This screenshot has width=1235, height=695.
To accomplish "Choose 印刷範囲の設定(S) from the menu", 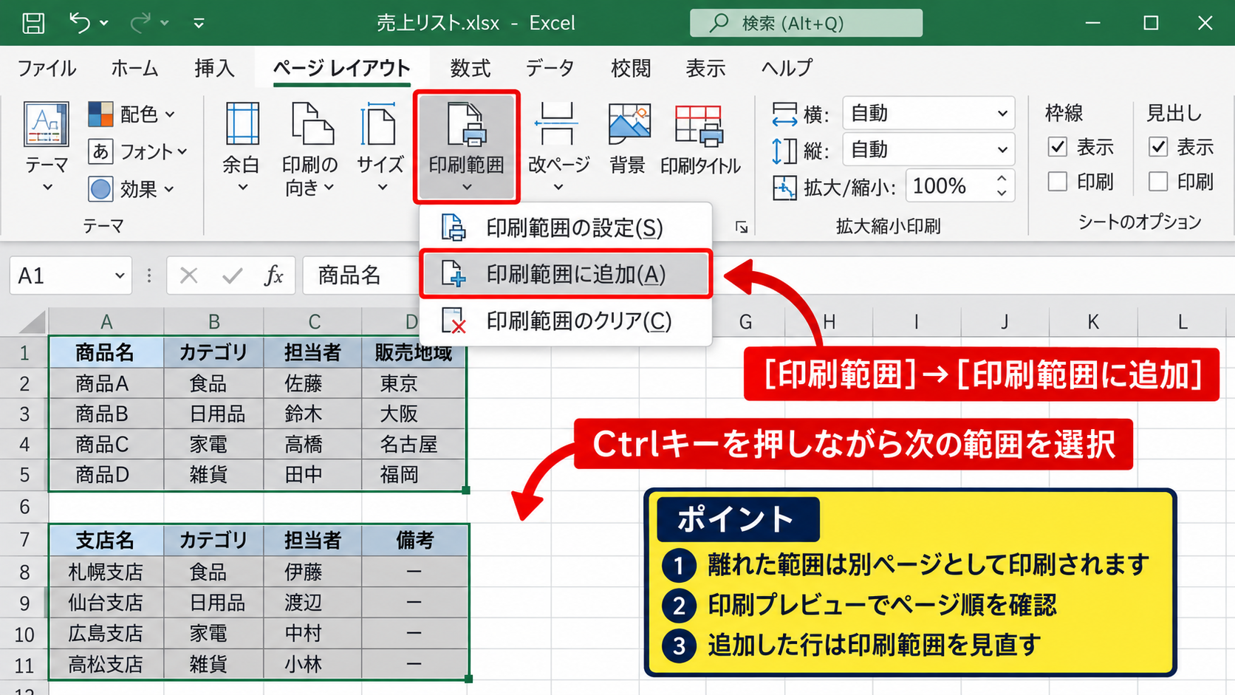I will 566,227.
